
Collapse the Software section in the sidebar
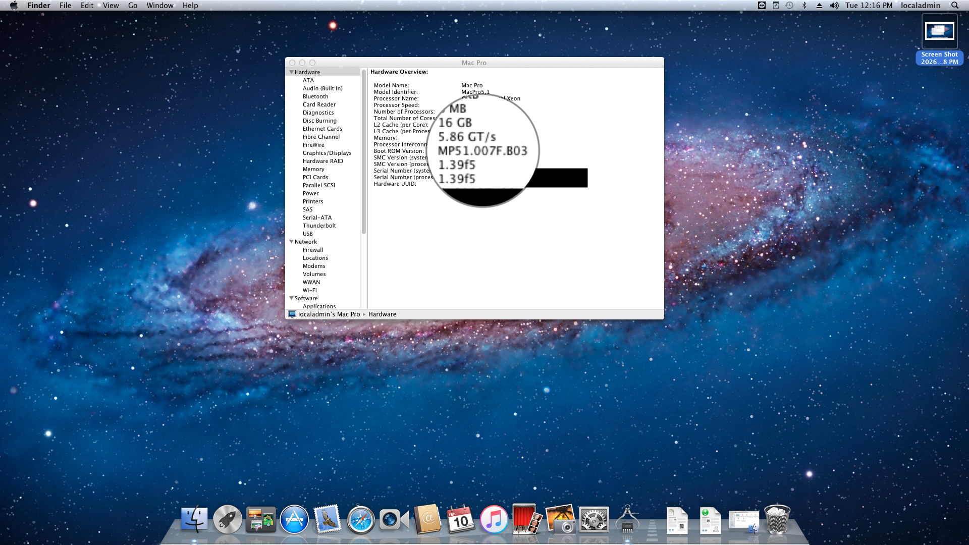click(x=292, y=298)
